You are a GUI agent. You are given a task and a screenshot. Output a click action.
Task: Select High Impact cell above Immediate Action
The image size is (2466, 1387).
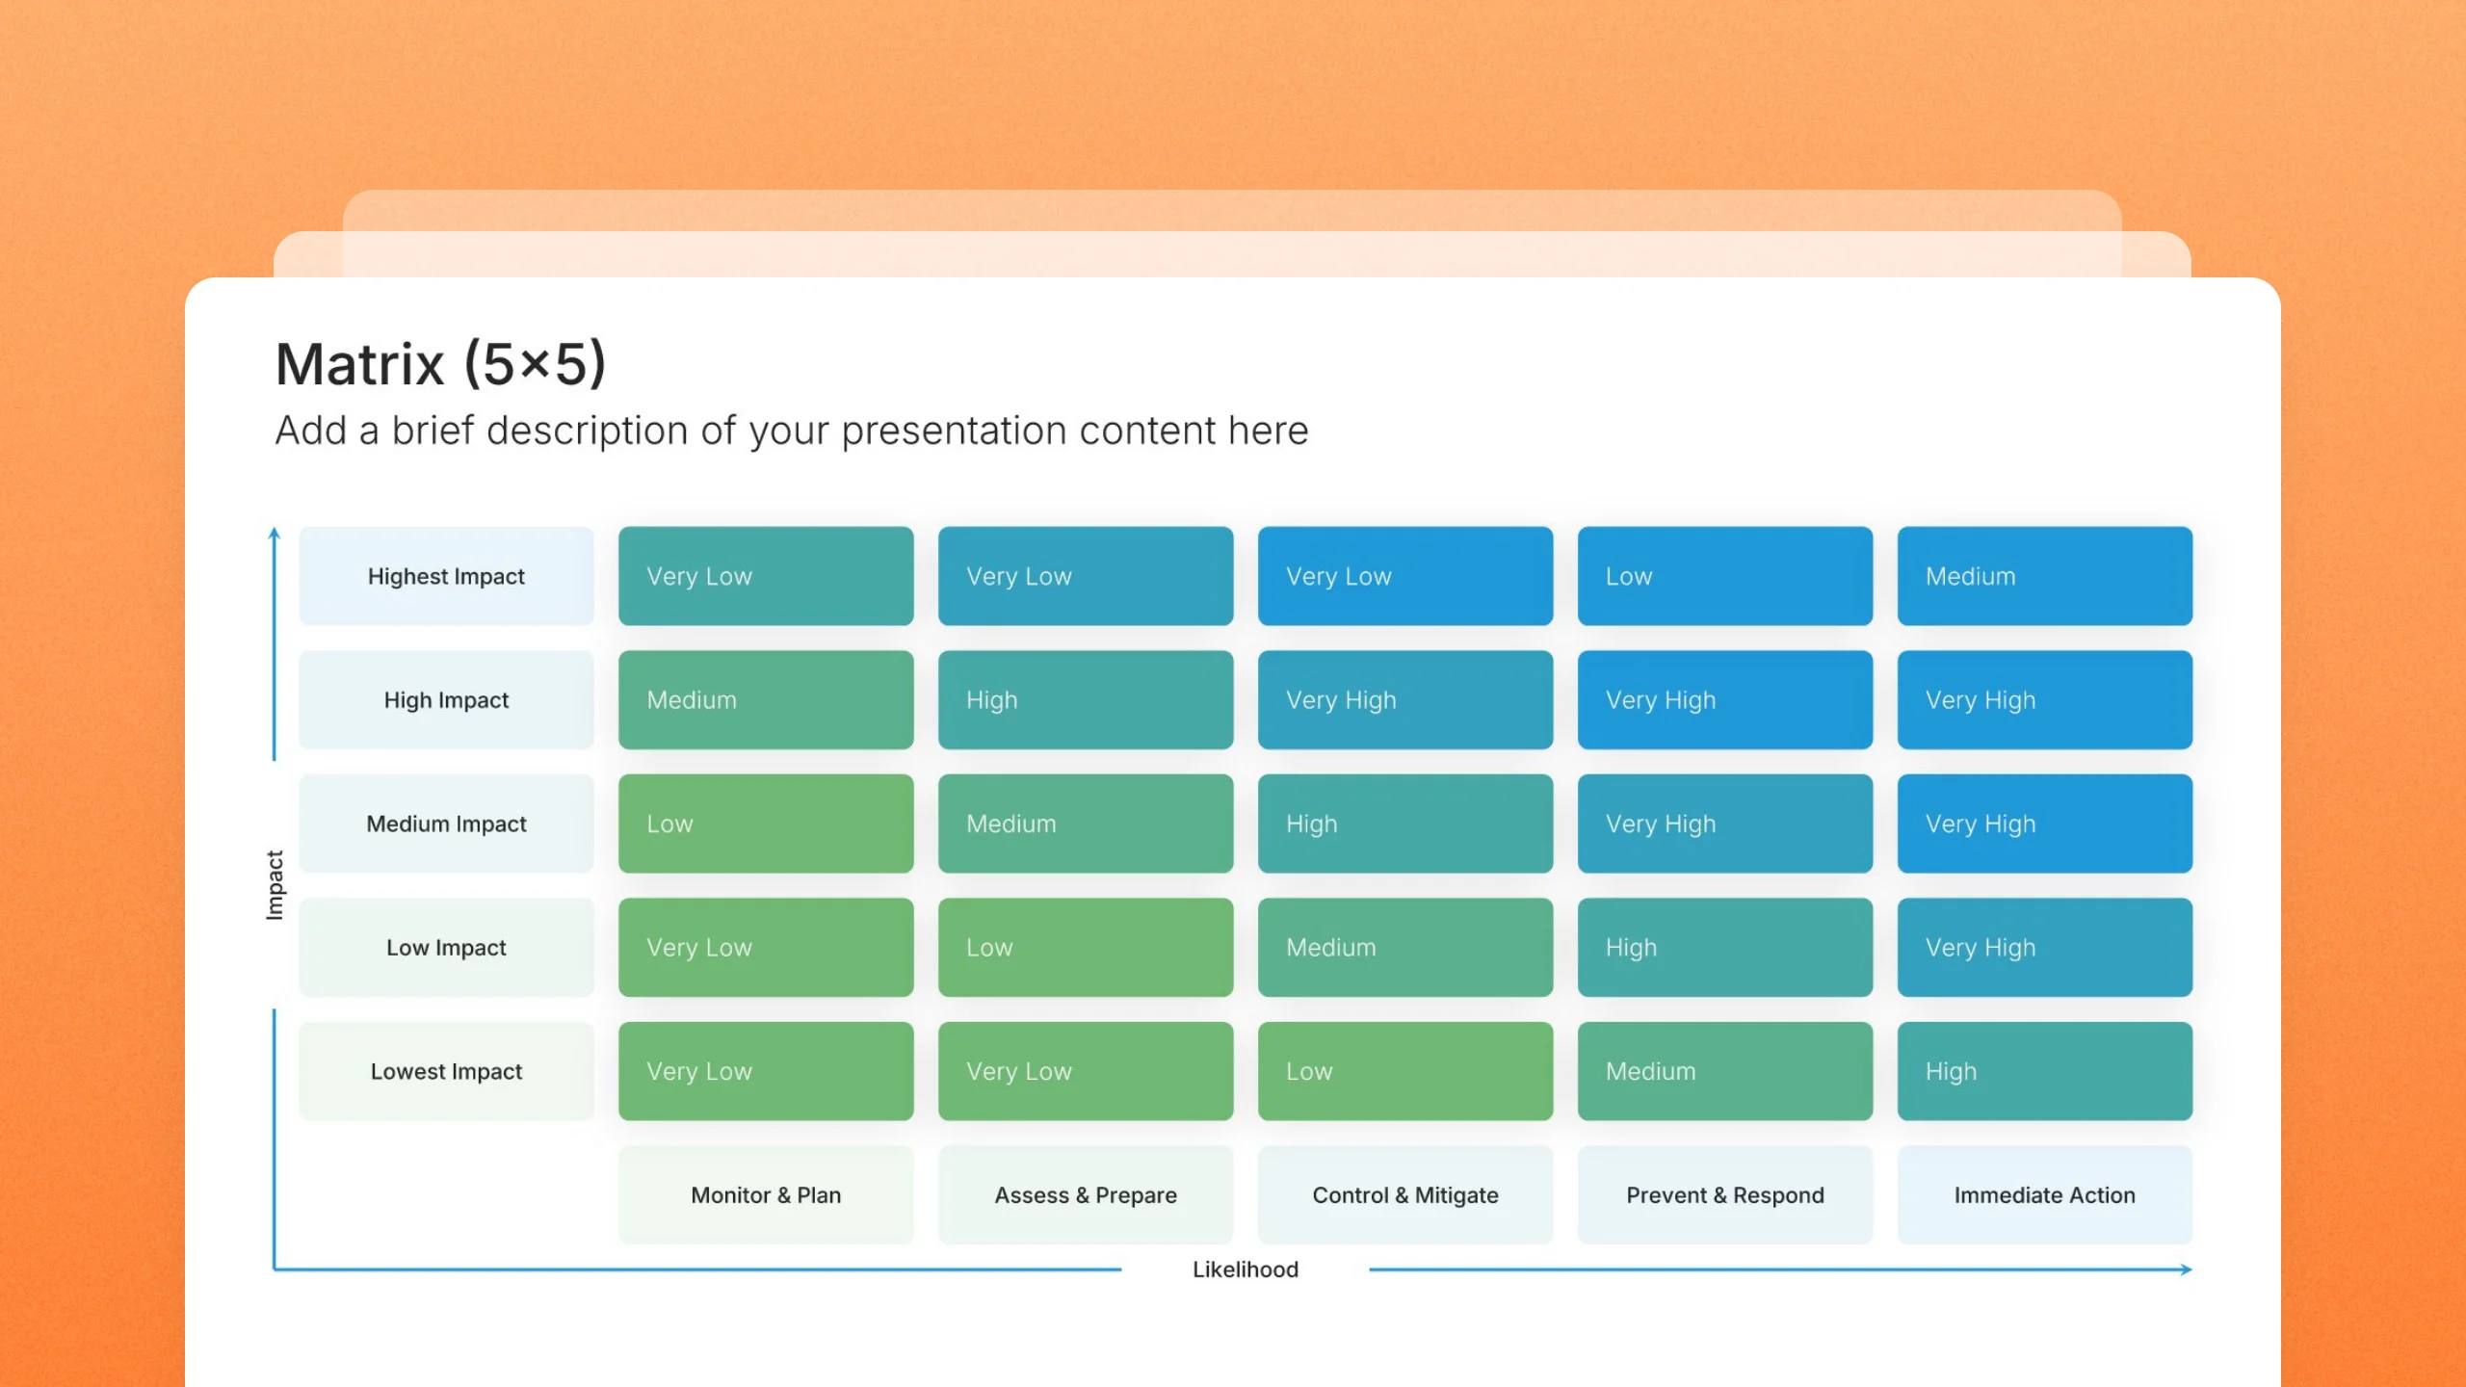2045,700
